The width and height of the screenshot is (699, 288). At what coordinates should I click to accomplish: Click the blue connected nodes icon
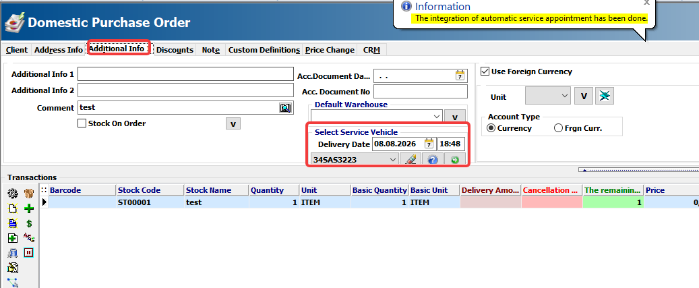coord(13,282)
